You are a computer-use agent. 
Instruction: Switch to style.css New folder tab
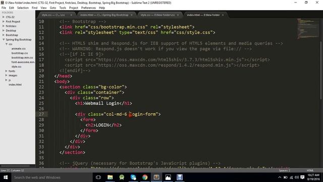(157, 15)
